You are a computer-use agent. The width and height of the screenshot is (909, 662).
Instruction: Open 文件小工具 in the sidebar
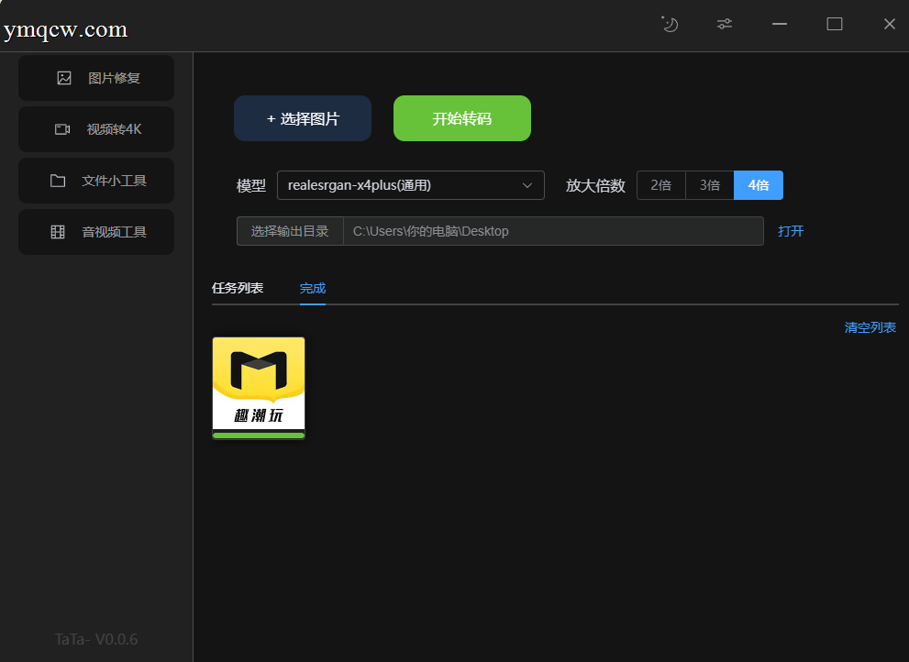click(x=96, y=181)
